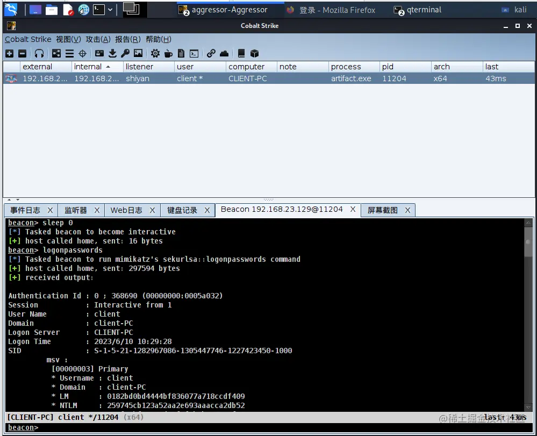Open downloaded files via download icon

[x=112, y=53]
